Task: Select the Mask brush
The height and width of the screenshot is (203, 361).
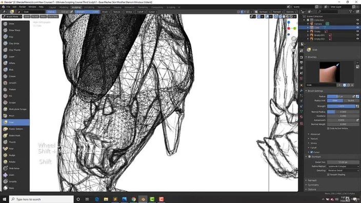Action: tap(15, 188)
